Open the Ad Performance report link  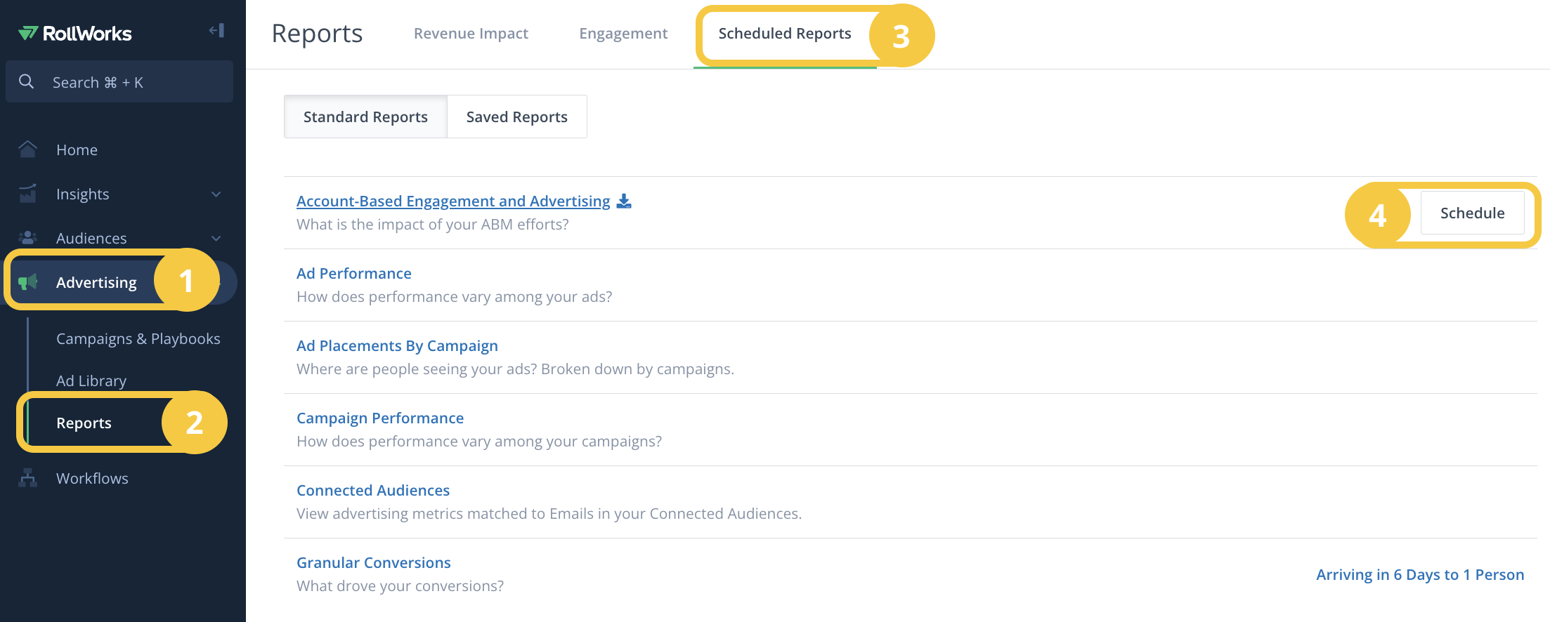tap(354, 273)
